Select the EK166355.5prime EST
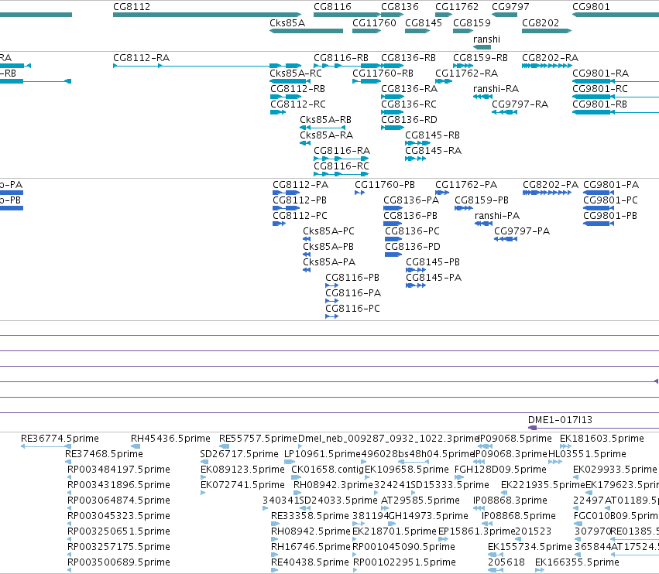 (540, 570)
